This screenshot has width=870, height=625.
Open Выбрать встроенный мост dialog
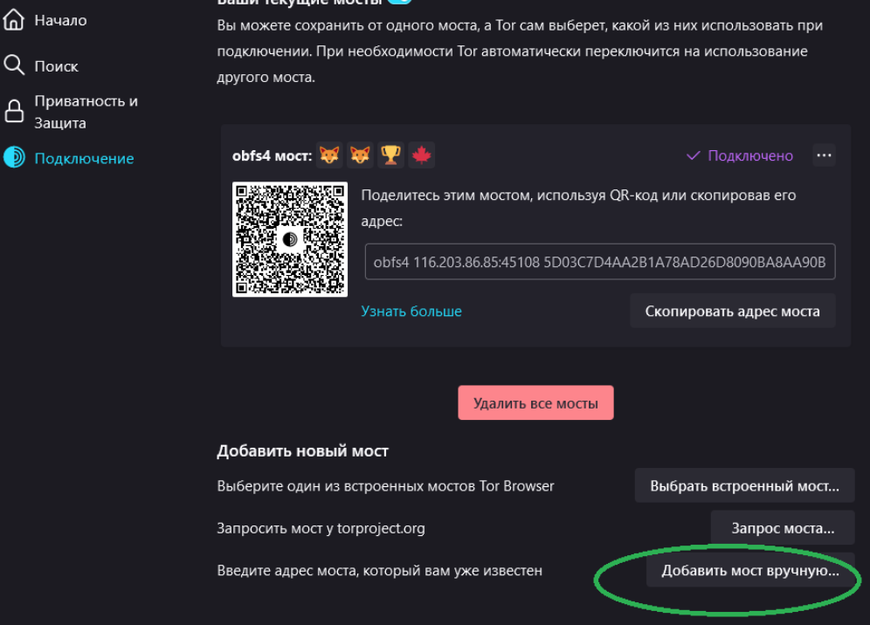tap(744, 486)
